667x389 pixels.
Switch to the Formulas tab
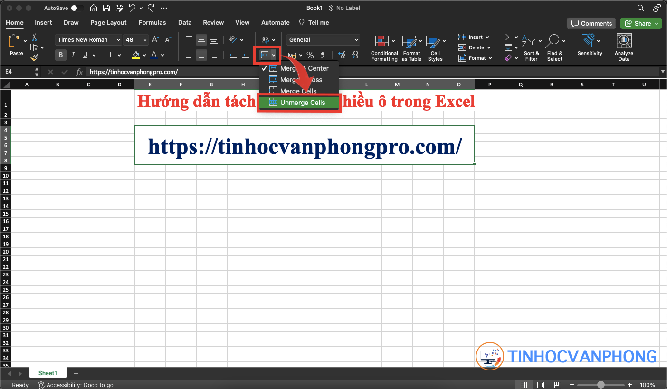coord(152,22)
